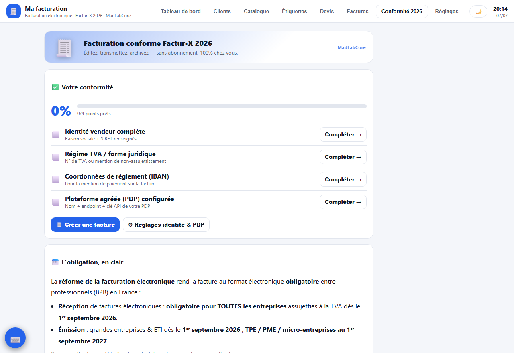Image resolution: width=514 pixels, height=353 pixels.
Task: Click the status box for Identité vendeur complète
Action: coord(56,135)
